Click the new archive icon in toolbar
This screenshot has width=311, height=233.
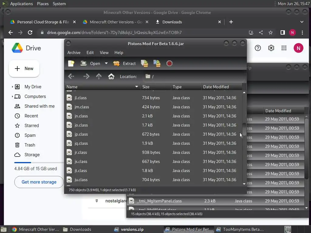coord(71,63)
